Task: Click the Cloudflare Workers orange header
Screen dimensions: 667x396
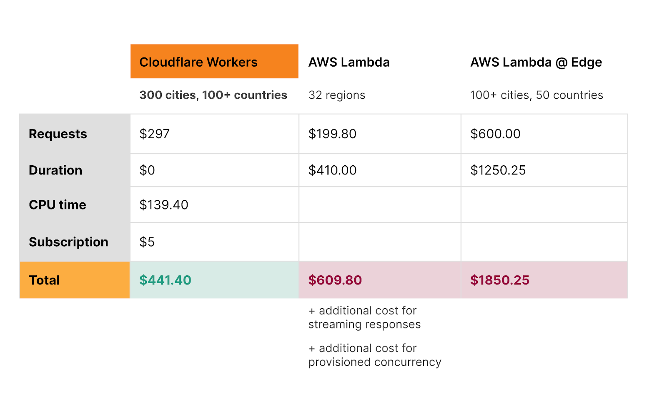Action: point(214,62)
